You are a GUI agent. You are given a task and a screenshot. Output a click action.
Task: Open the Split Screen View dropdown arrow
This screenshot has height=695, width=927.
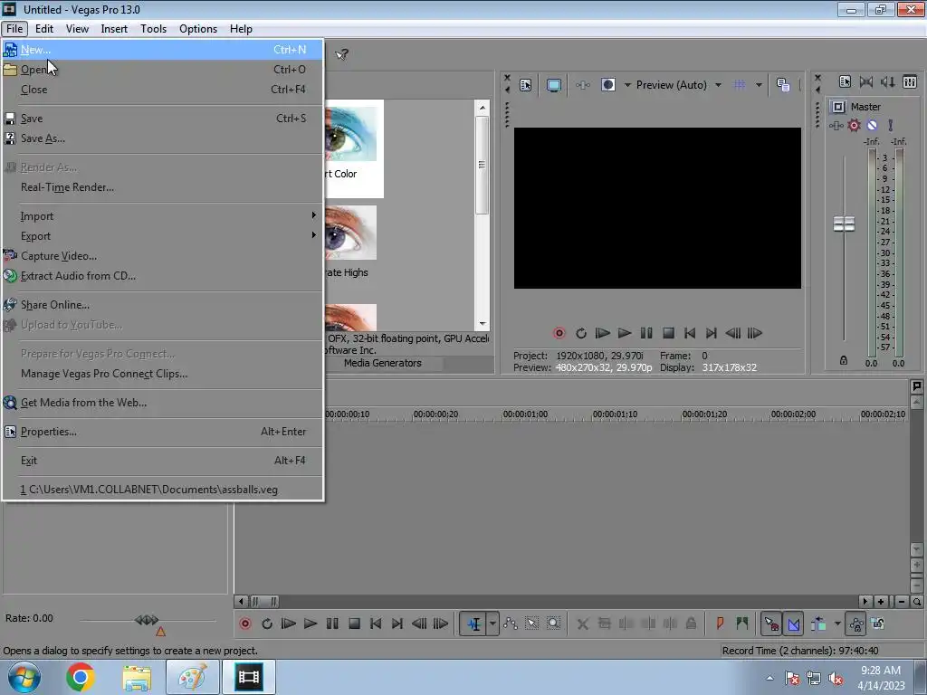(x=627, y=85)
